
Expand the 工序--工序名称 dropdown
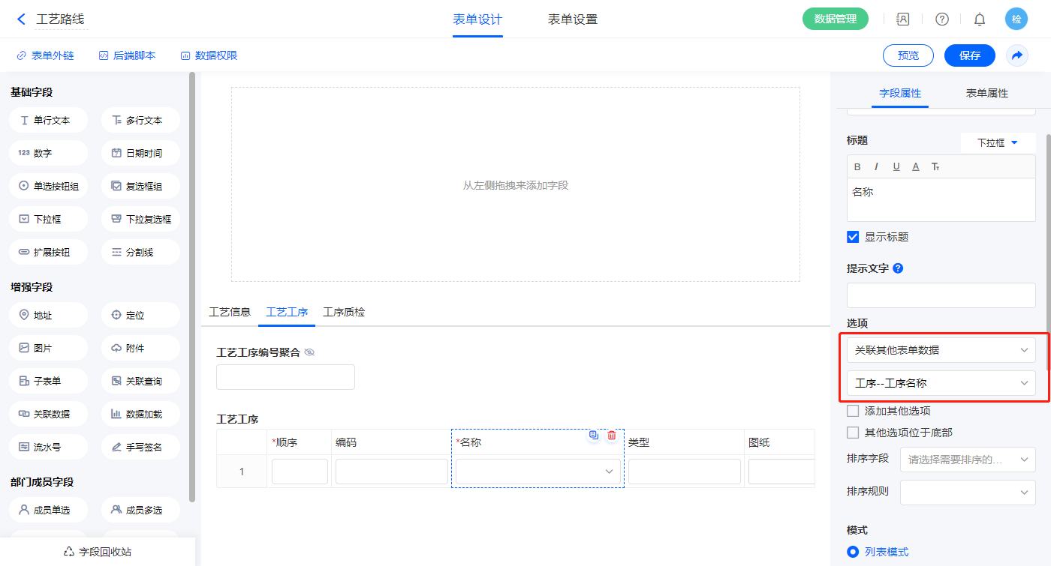pyautogui.click(x=941, y=383)
